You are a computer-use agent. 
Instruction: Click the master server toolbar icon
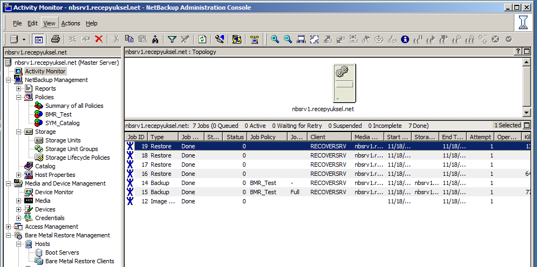point(13,39)
